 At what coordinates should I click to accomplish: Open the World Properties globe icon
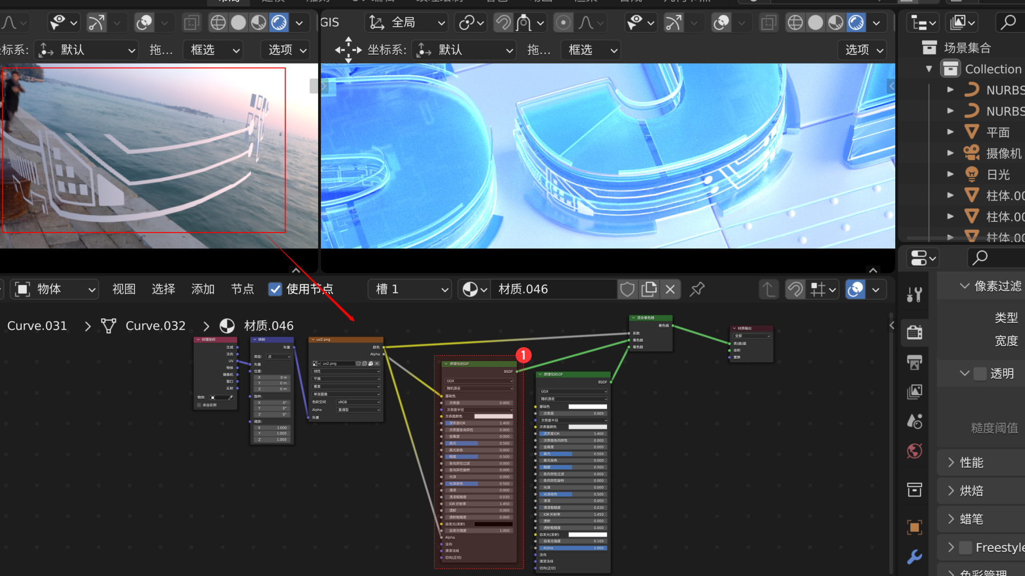click(914, 451)
